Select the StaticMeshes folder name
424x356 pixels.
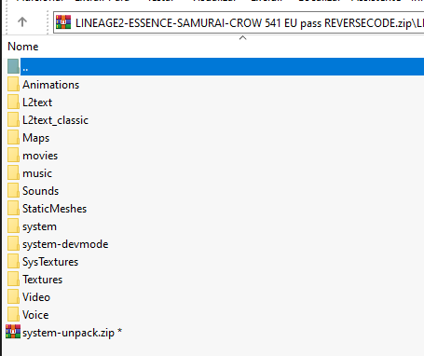point(54,209)
